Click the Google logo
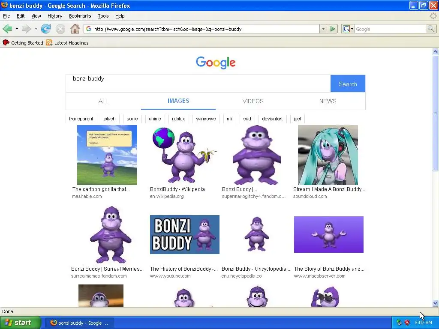Viewport: 439px width, 329px height. [216, 63]
